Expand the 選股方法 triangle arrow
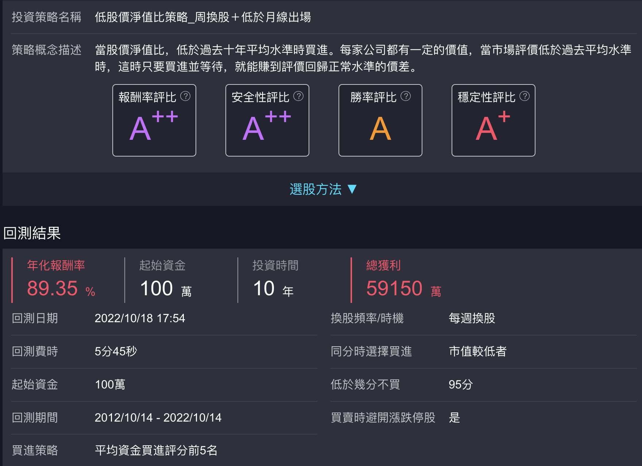Screen dimensions: 642x466 tap(352, 189)
